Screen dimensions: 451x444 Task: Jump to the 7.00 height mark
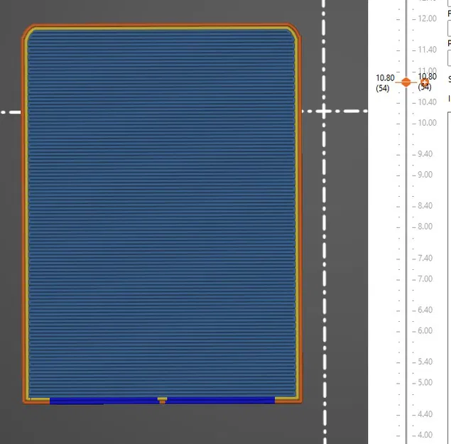425,279
